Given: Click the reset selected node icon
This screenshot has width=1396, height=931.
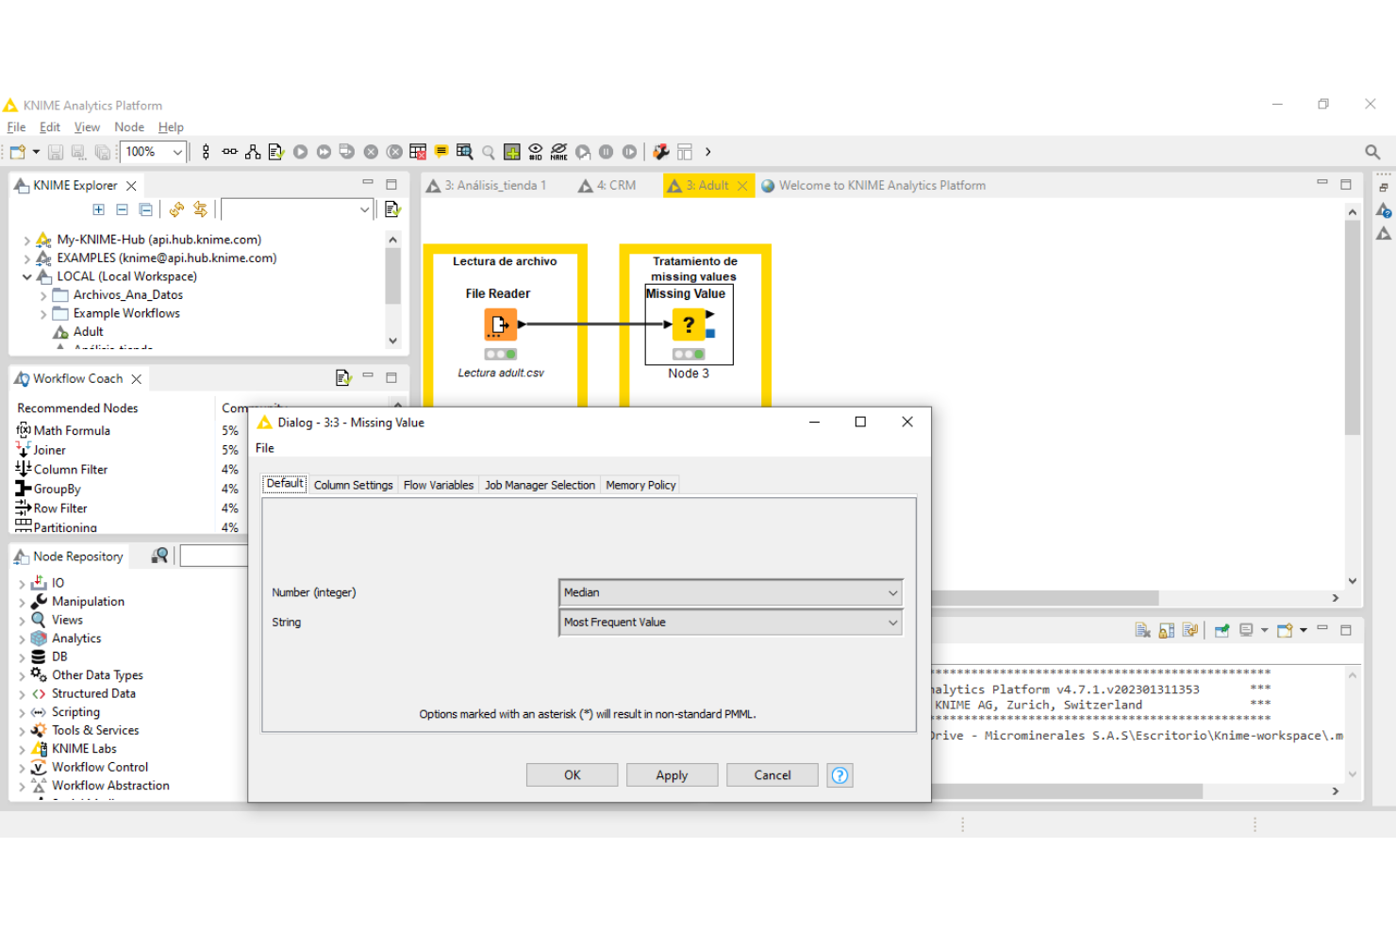Looking at the screenshot, I should point(418,152).
